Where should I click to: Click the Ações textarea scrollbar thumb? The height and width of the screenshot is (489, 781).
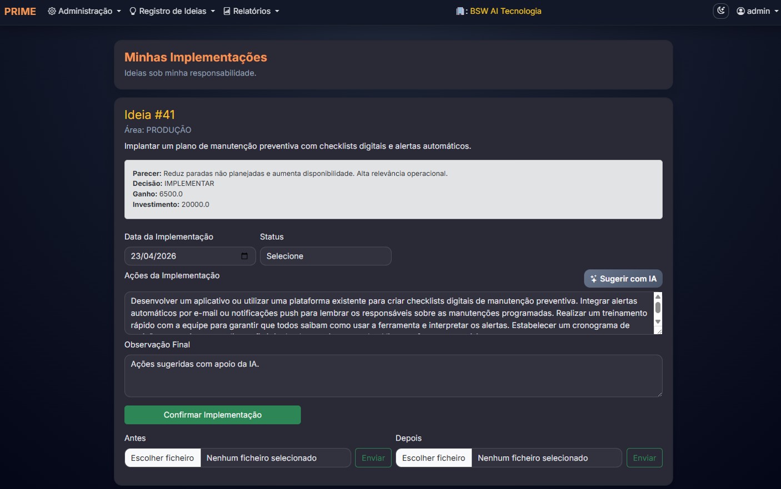point(658,307)
